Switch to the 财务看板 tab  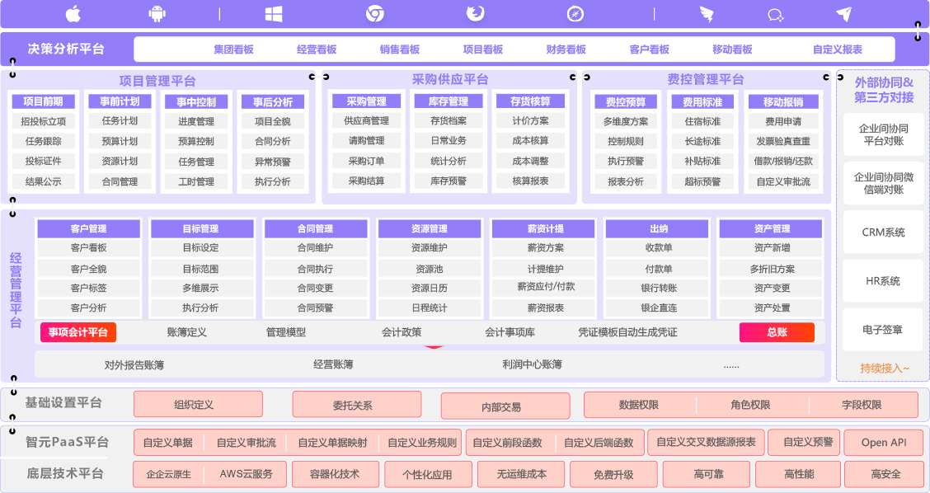coord(566,49)
